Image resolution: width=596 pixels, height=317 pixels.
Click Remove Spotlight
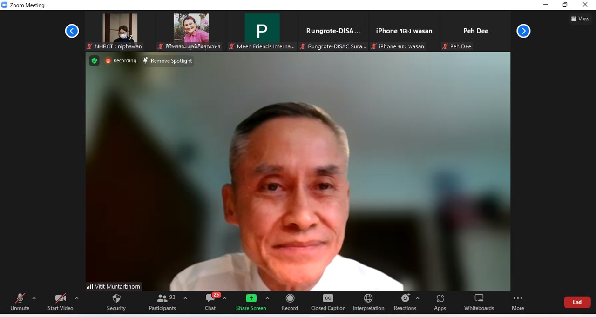[168, 61]
